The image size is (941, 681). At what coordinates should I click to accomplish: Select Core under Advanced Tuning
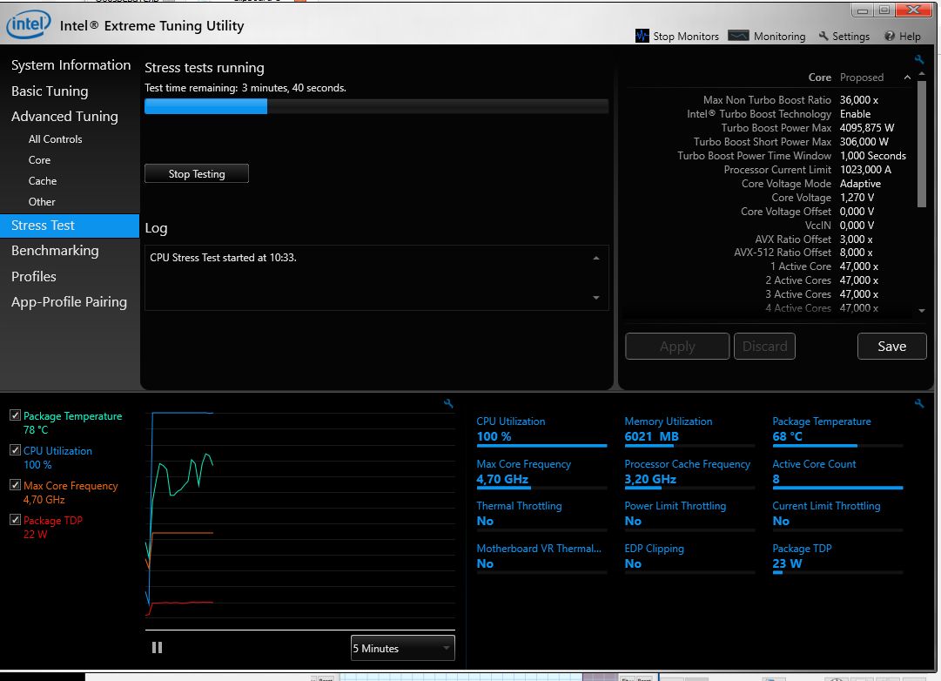tap(40, 160)
